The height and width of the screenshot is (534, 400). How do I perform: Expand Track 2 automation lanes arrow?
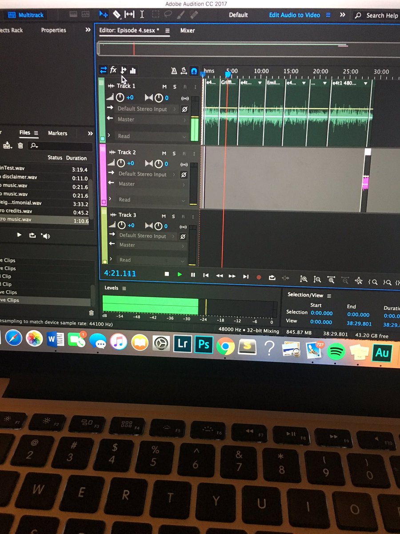pos(110,199)
